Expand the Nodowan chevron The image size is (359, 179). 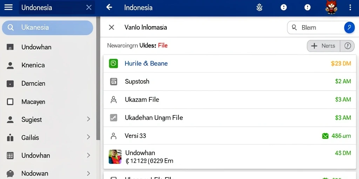click(x=88, y=173)
